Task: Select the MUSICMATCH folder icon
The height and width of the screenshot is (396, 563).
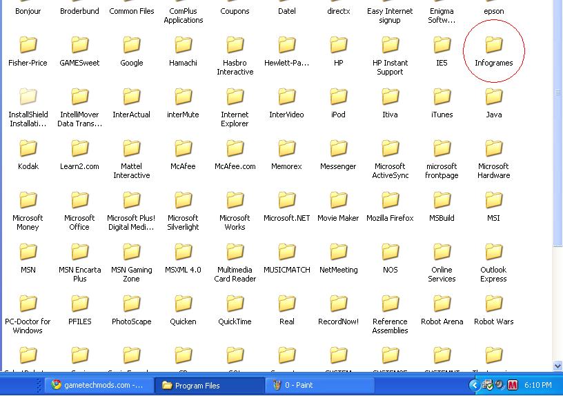Action: click(x=286, y=252)
